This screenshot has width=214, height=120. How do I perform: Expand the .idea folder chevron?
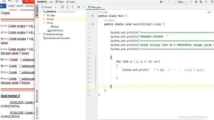(44, 15)
